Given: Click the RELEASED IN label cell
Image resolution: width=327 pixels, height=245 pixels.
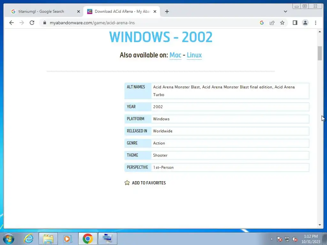Looking at the screenshot, I should (x=138, y=131).
